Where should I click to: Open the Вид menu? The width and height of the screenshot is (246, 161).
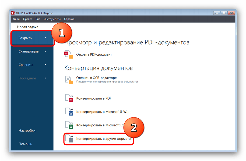pos(38,19)
